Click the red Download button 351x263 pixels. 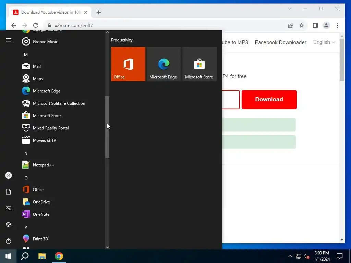click(x=269, y=100)
